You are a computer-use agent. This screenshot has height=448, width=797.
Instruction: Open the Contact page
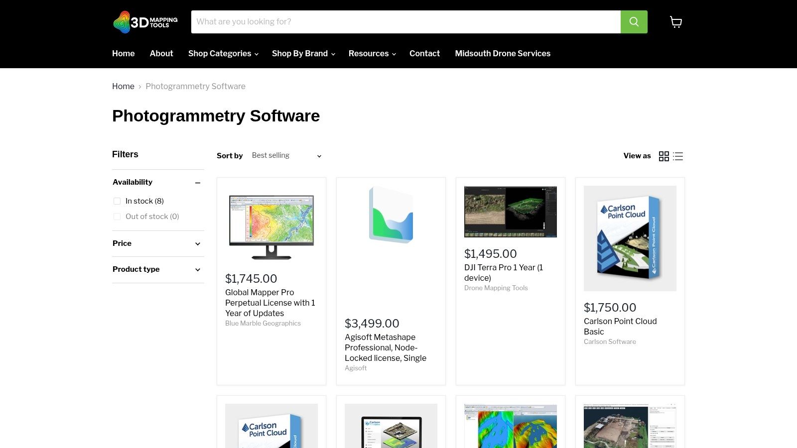(x=424, y=53)
